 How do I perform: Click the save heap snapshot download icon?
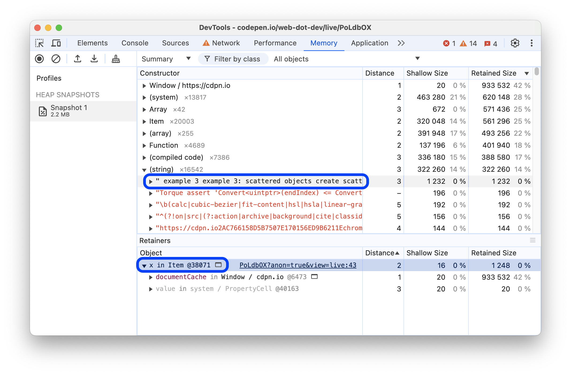tap(94, 58)
